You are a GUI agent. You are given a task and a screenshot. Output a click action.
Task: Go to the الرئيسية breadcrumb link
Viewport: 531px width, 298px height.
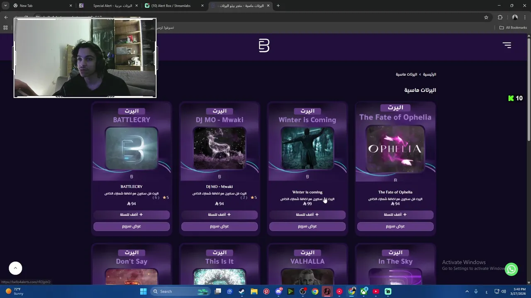[429, 74]
